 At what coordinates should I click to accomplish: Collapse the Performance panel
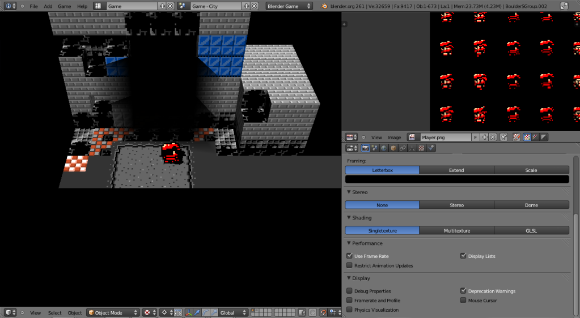coord(349,243)
